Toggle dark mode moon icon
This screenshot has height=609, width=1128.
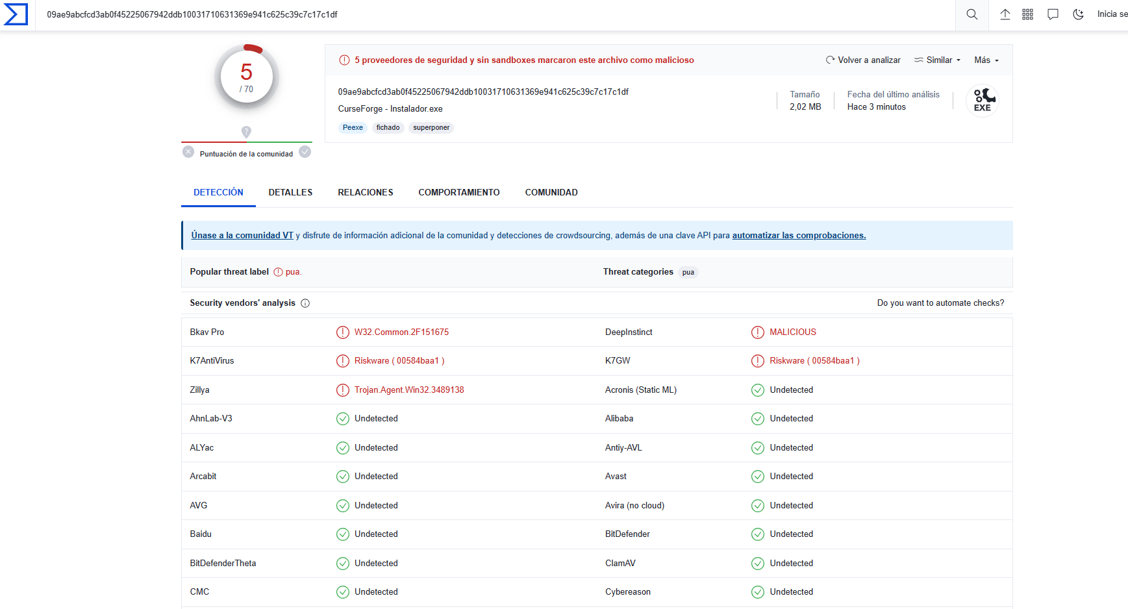1078,14
